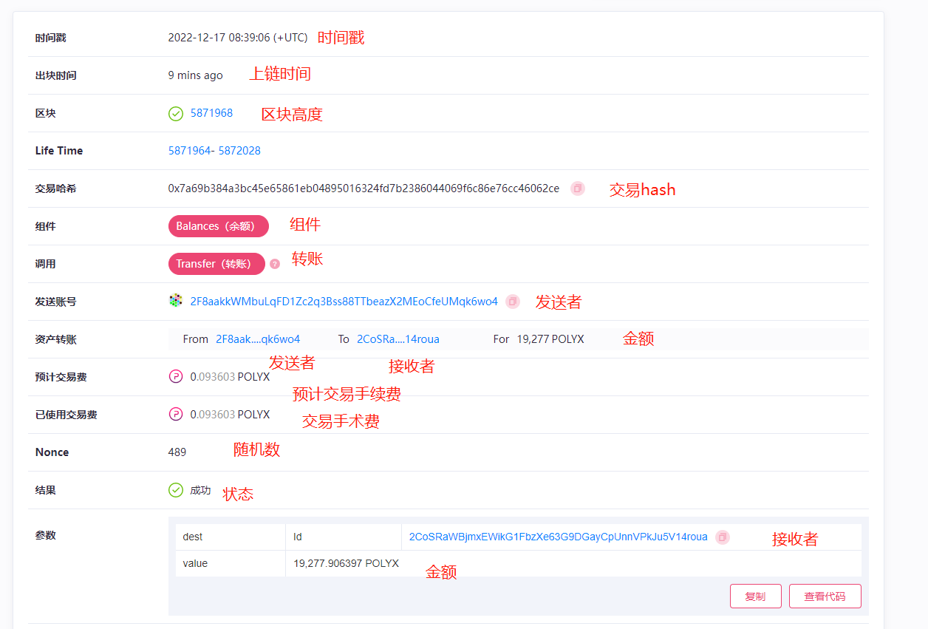Click the 复制 button to copy parameters
Image resolution: width=928 pixels, height=629 pixels.
(755, 596)
